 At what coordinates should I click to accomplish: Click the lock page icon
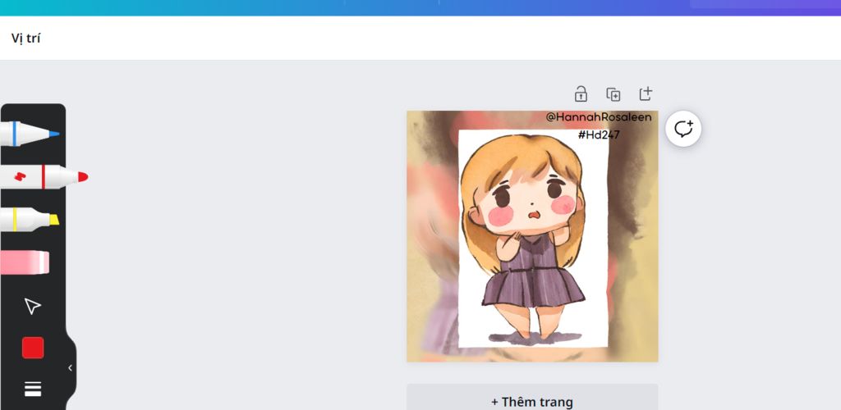[x=581, y=94]
